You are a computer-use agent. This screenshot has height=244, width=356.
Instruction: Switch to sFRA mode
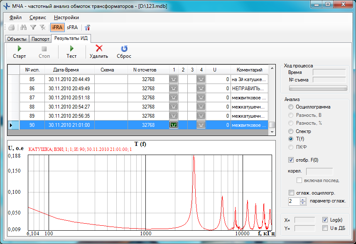(x=72, y=27)
